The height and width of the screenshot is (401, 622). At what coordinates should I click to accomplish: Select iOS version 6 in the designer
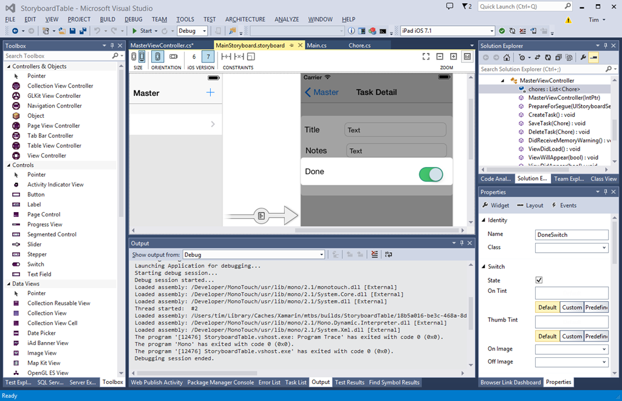click(x=194, y=57)
